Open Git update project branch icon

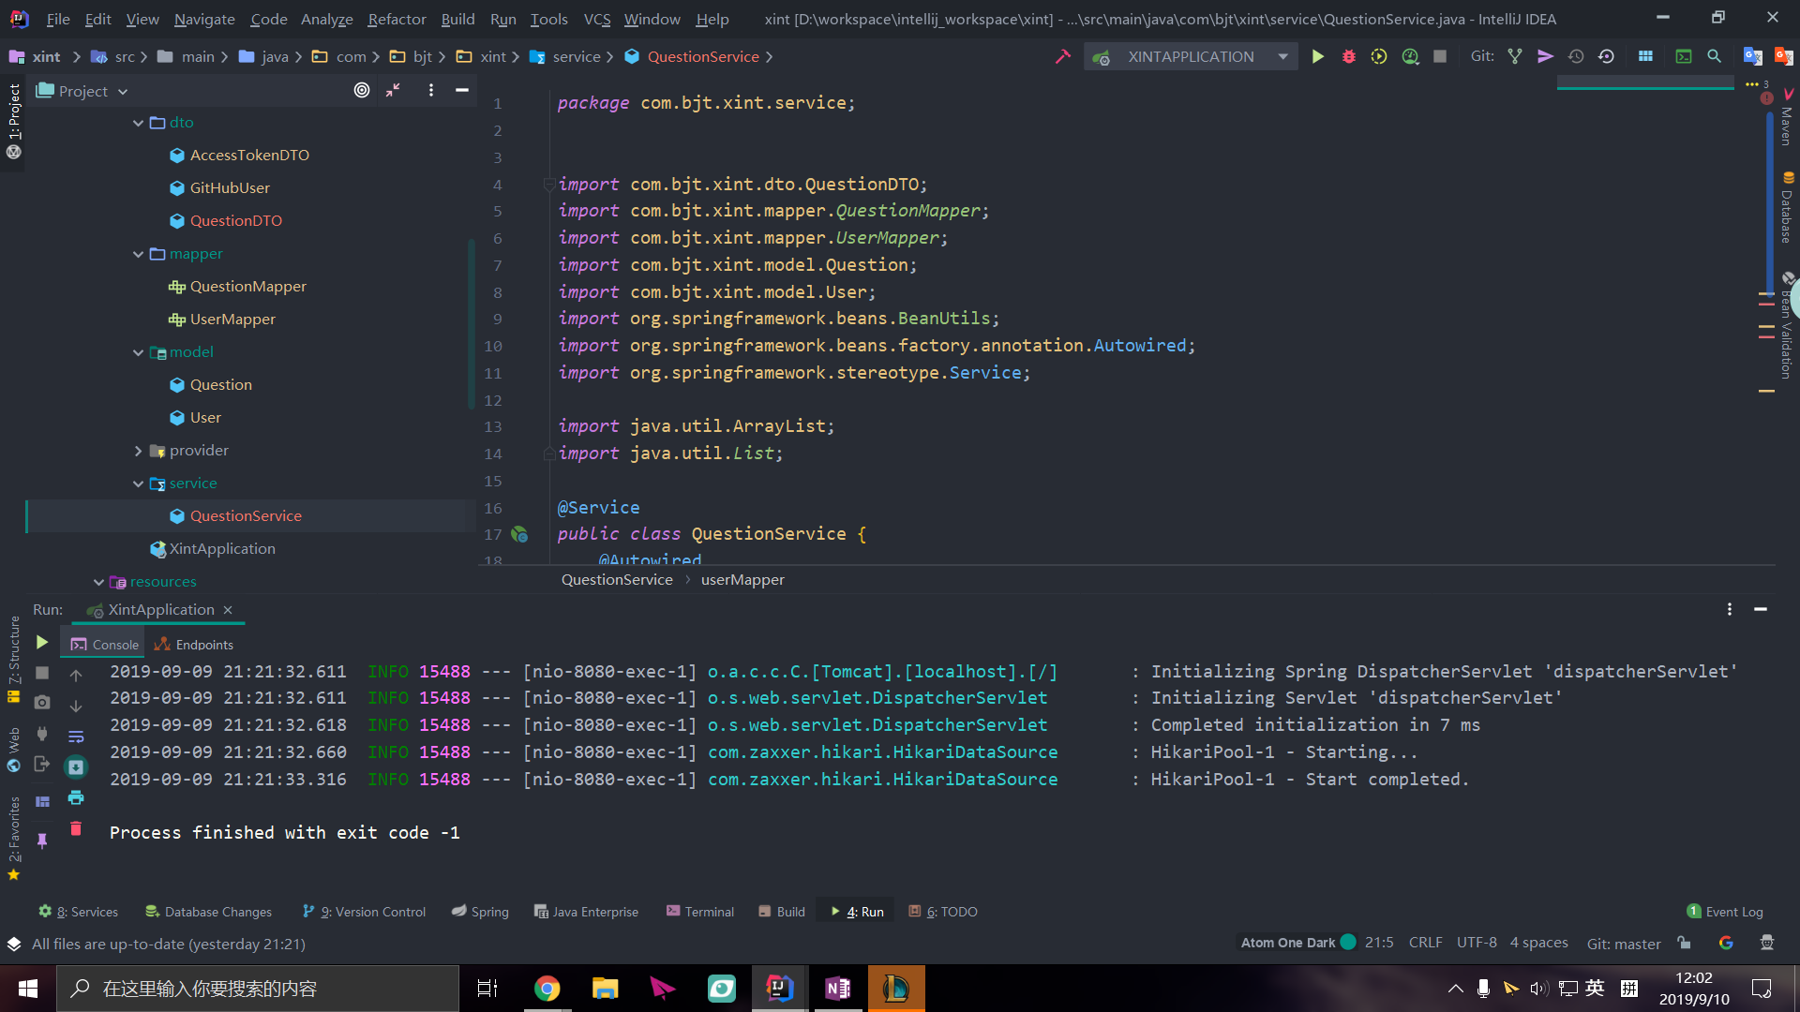(x=1514, y=56)
